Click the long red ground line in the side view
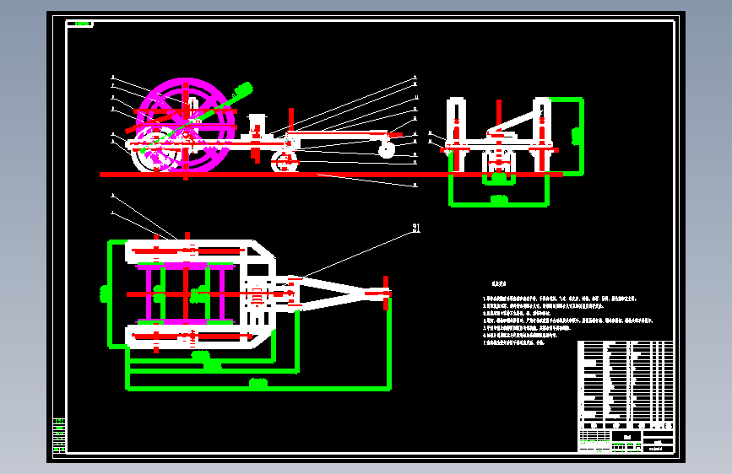Image resolution: width=732 pixels, height=474 pixels. point(332,175)
